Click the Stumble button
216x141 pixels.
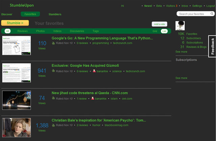15,23
